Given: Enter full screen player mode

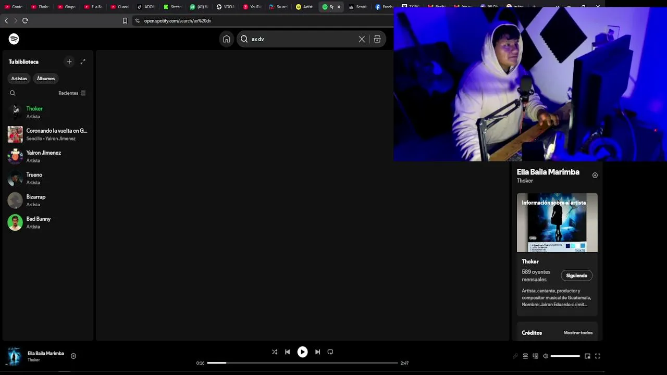Looking at the screenshot, I should (x=598, y=356).
